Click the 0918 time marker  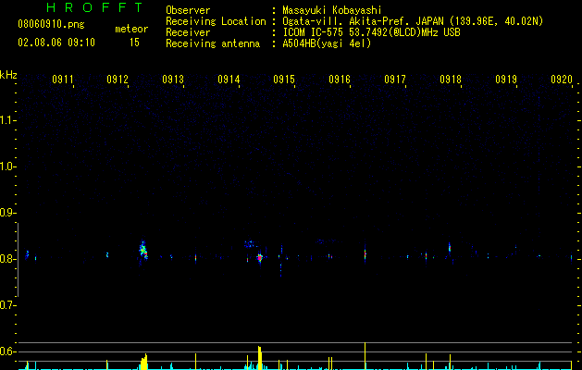pyautogui.click(x=451, y=80)
